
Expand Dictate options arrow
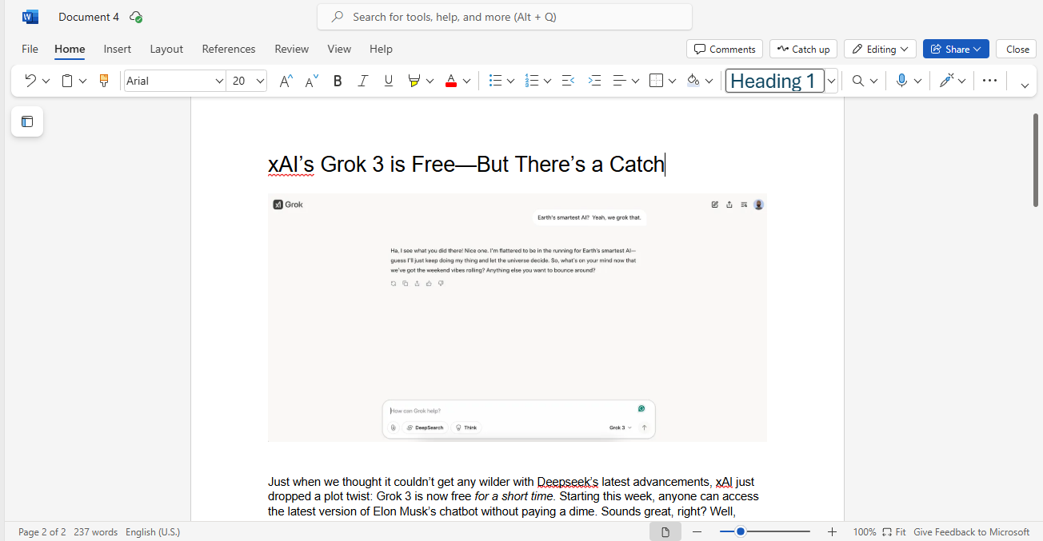917,81
